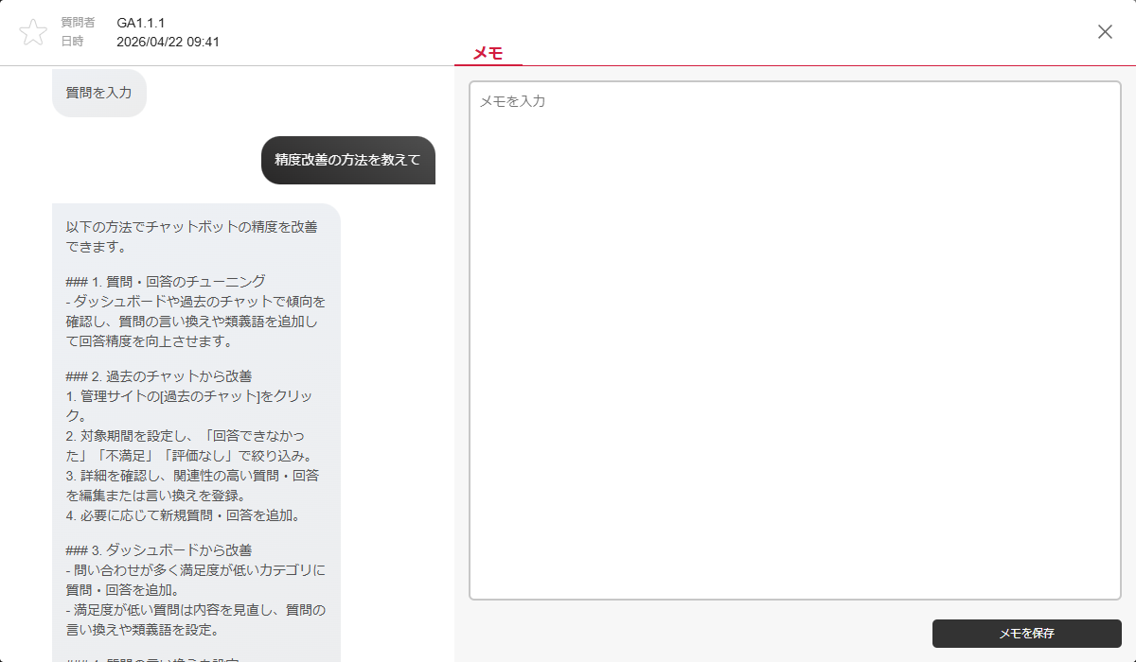Click the 日時 label in the header
This screenshot has width=1136, height=662.
click(72, 42)
